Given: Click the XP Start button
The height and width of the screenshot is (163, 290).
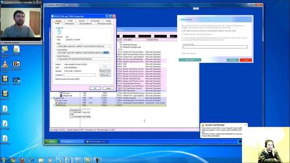Looking at the screenshot, I should pyautogui.click(x=51, y=141).
